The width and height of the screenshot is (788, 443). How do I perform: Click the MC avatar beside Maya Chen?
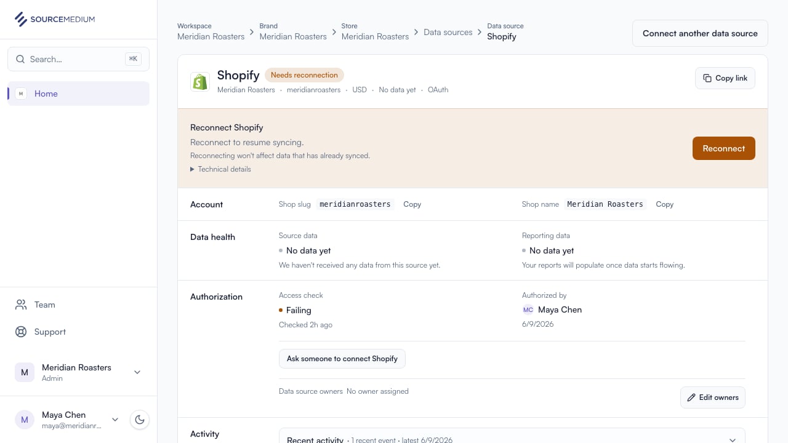point(528,309)
